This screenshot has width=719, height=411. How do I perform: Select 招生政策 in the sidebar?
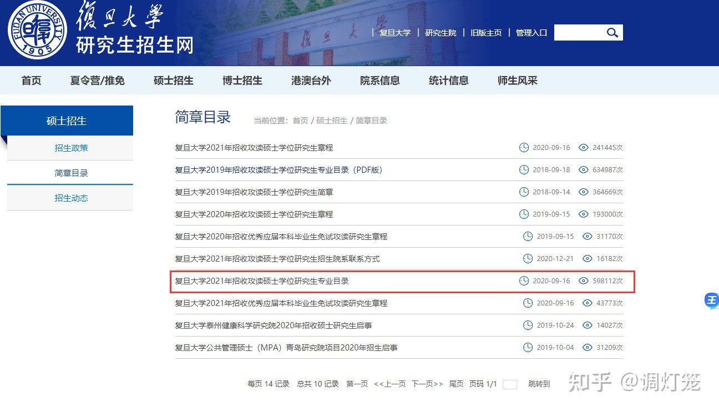[70, 148]
